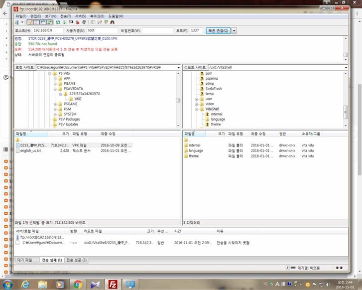The width and height of the screenshot is (362, 290).
Task: Collapse the PS Vita folder in local tree
Action: coord(50,73)
